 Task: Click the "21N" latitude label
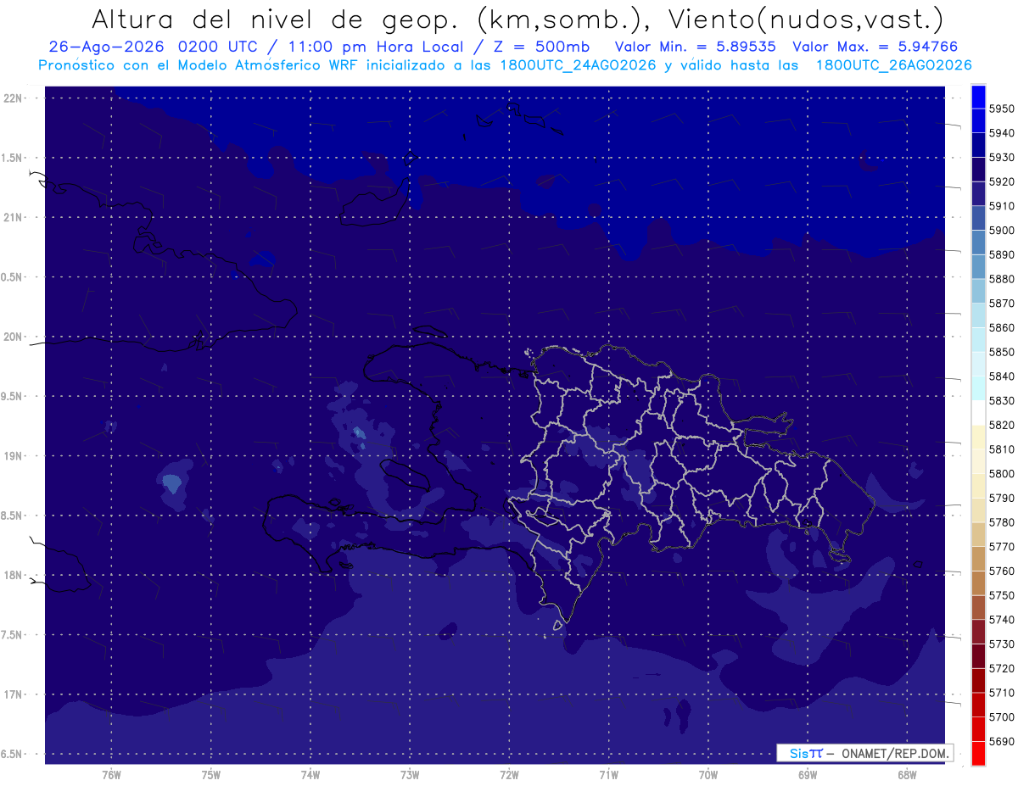pyautogui.click(x=14, y=218)
